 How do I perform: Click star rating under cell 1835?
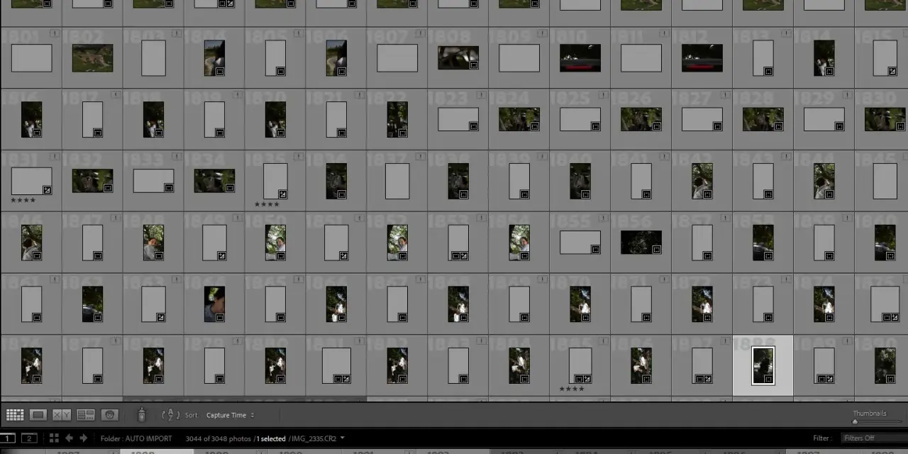coord(267,204)
